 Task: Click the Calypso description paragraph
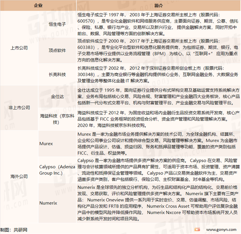[158, 170]
